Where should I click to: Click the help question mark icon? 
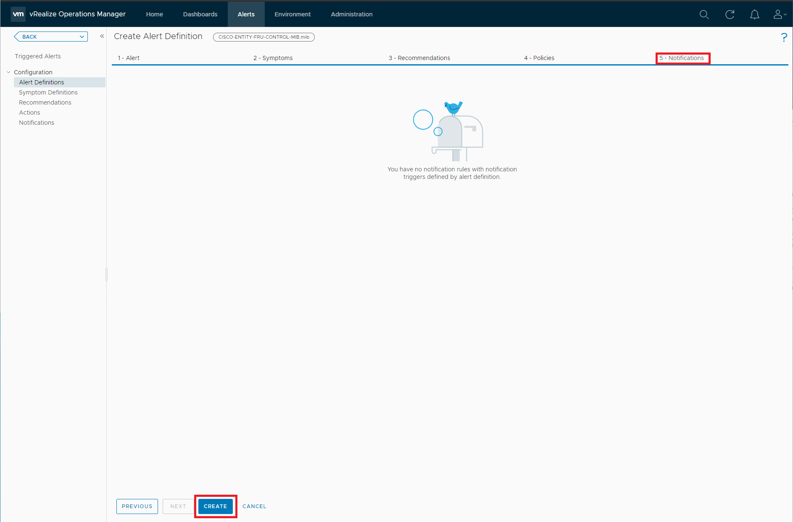784,37
